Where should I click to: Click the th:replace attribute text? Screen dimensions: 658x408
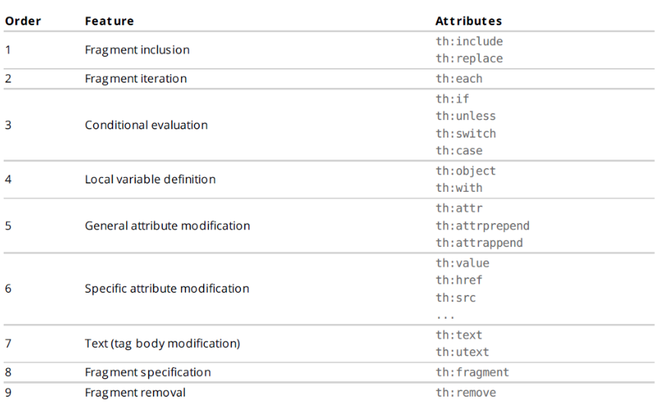coord(469,58)
